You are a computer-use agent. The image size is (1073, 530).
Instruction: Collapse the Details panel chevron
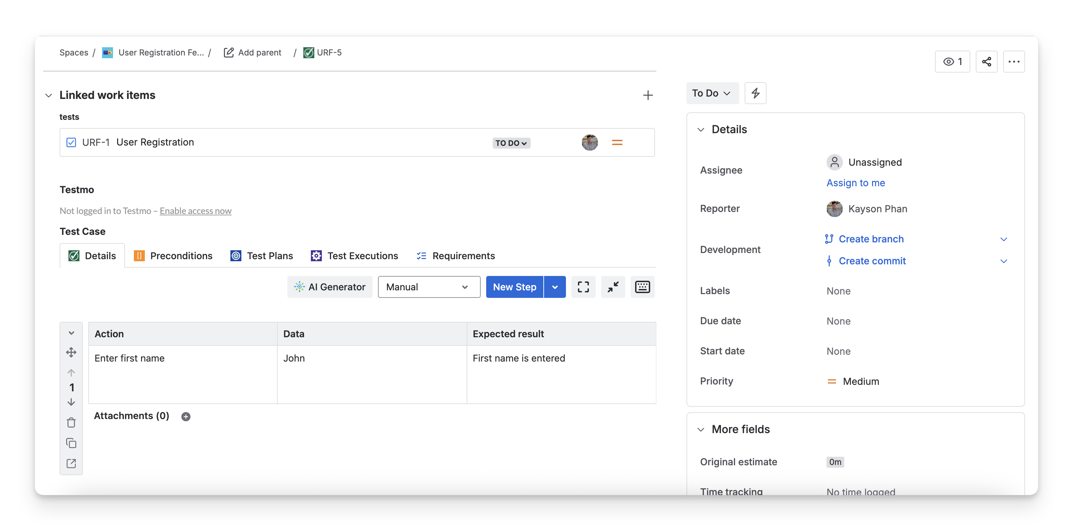[701, 129]
